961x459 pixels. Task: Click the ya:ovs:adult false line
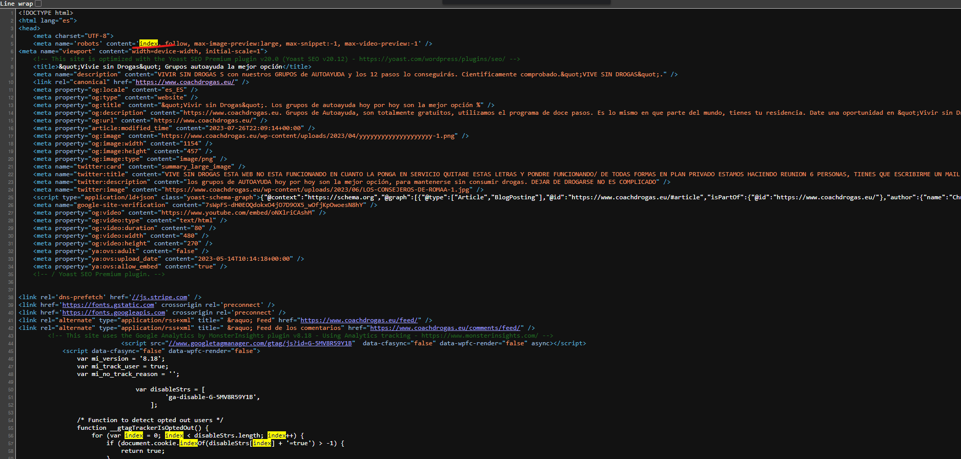[121, 251]
